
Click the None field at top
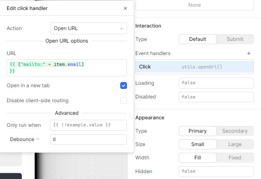pos(194,5)
